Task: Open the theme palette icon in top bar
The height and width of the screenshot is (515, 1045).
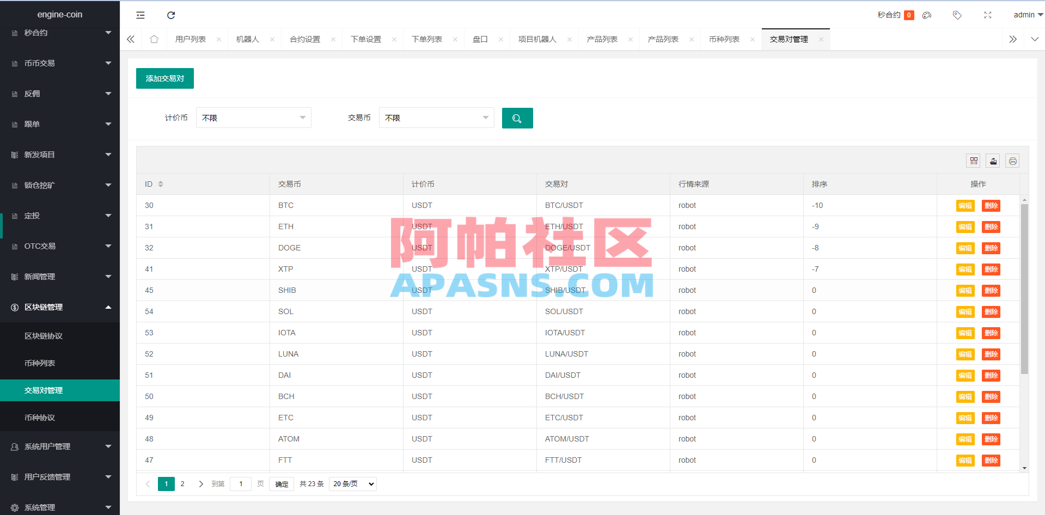Action: coord(926,15)
